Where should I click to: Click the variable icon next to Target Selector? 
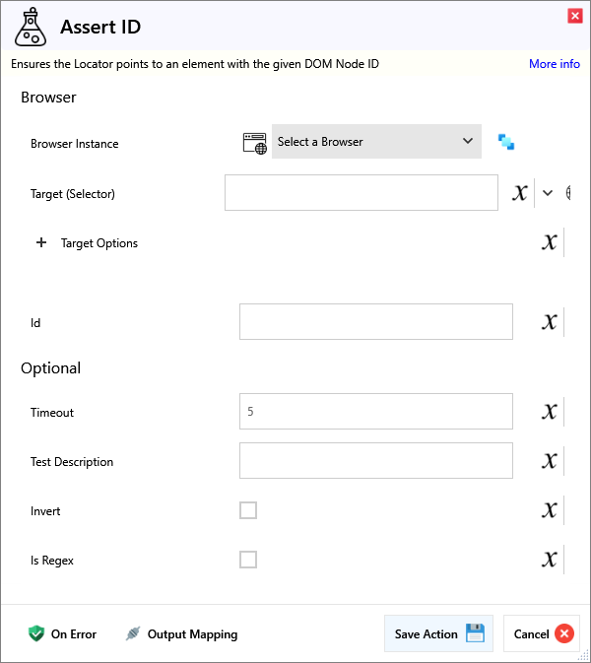tap(520, 193)
